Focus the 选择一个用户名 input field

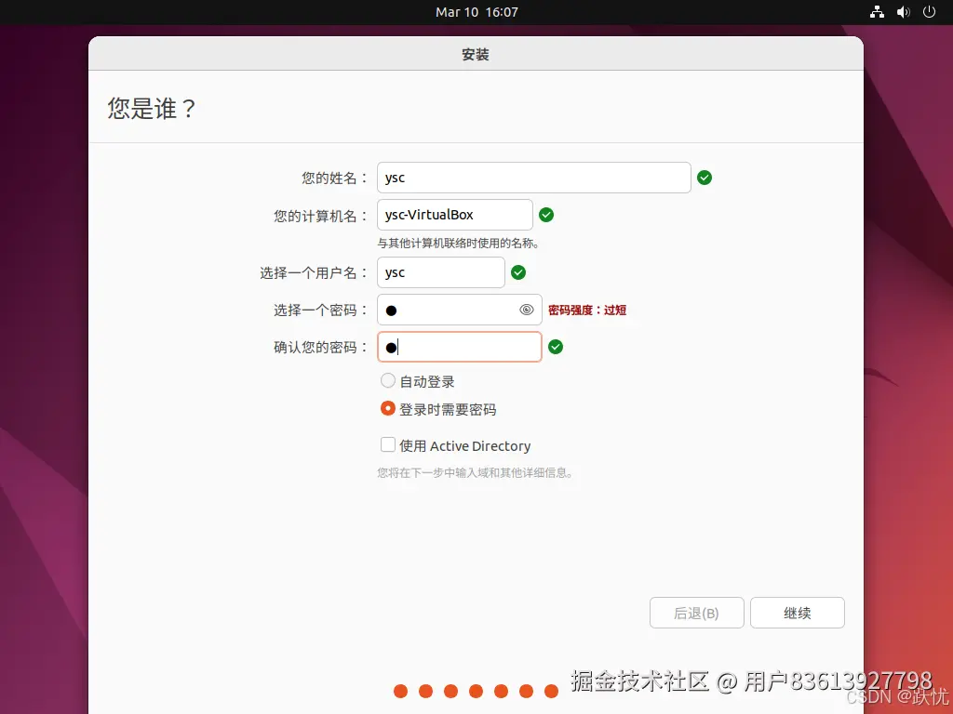pyautogui.click(x=440, y=272)
